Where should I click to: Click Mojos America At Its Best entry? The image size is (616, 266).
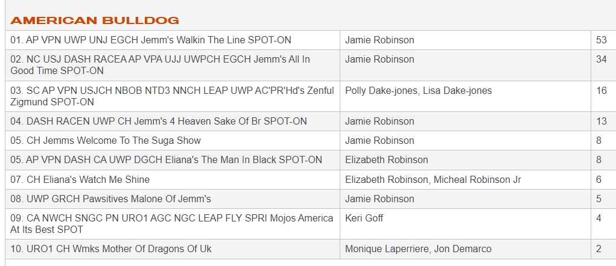coord(172,224)
